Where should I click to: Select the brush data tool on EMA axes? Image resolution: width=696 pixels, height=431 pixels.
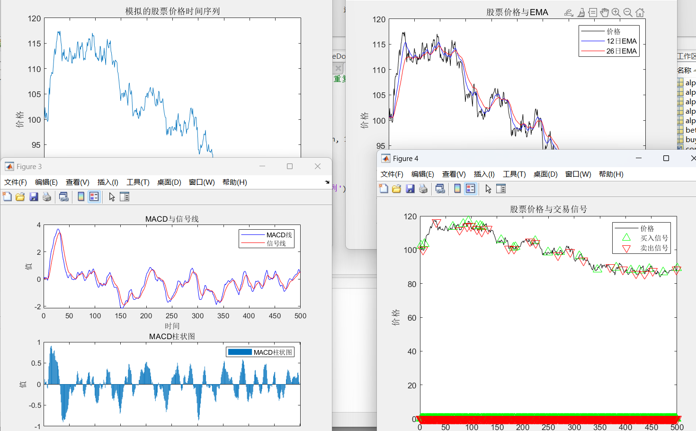click(581, 13)
